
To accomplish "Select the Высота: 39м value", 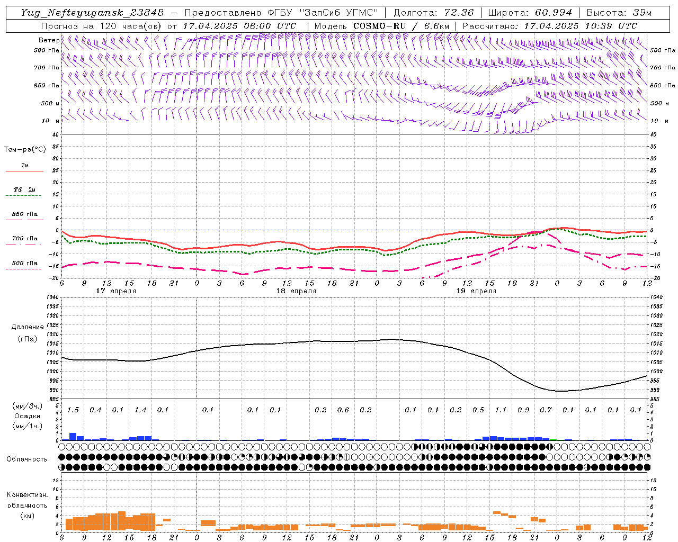I will (619, 13).
